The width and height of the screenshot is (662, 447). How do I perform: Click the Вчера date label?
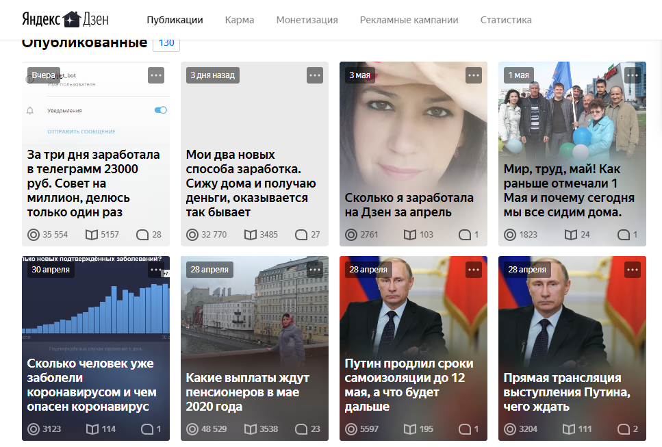[x=44, y=75]
